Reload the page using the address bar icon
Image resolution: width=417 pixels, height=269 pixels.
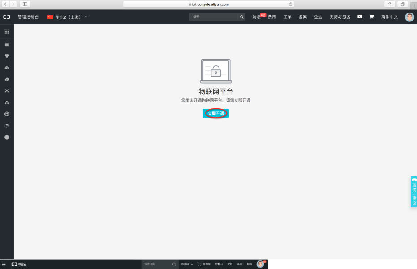(290, 4)
